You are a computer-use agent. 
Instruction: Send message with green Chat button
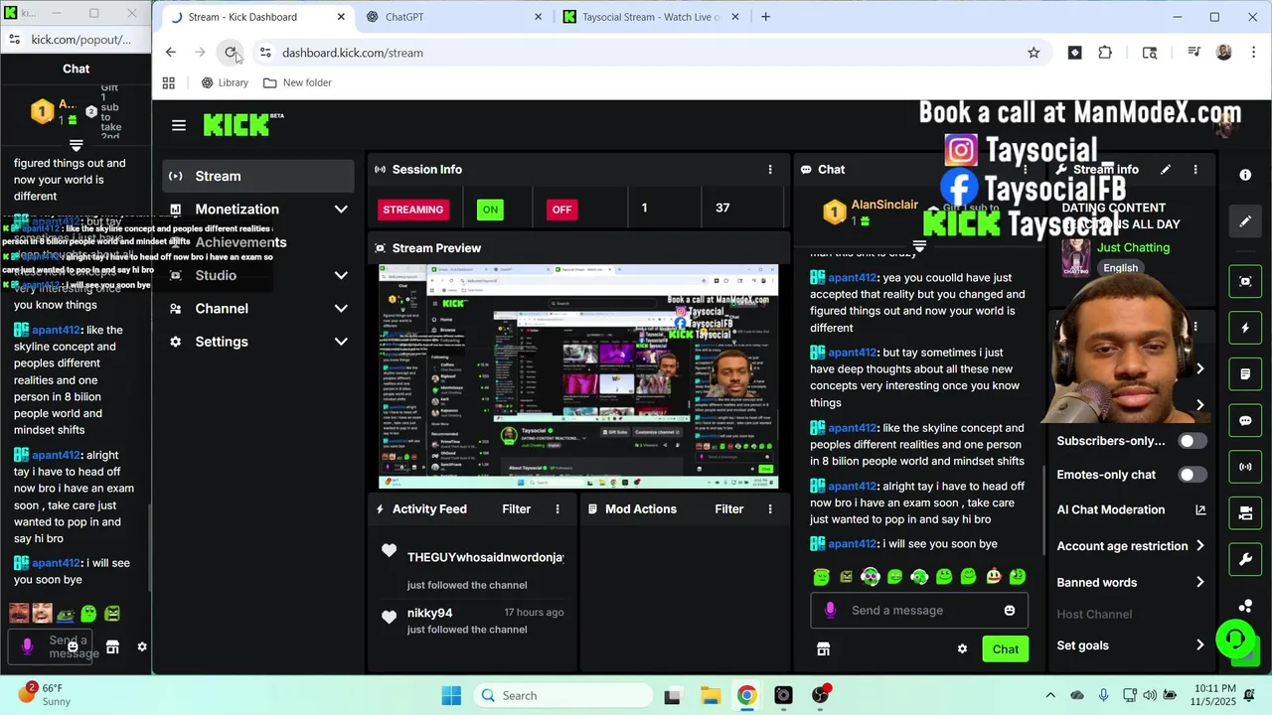pyautogui.click(x=1006, y=649)
